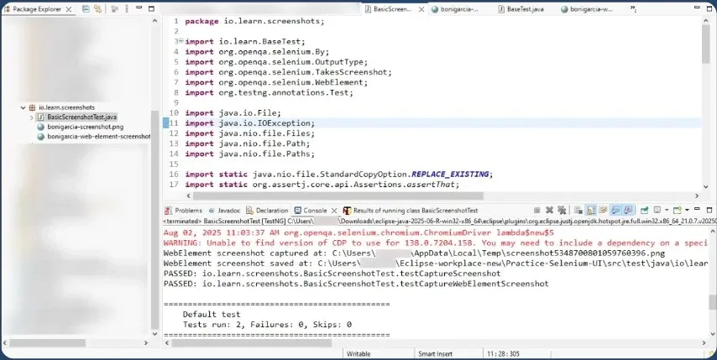Viewport: 717px width, 360px height.
Task: Click package io.learn.screenshots declaration line
Action: [x=254, y=21]
